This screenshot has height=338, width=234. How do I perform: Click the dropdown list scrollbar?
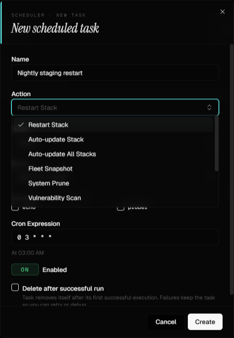click(x=217, y=144)
